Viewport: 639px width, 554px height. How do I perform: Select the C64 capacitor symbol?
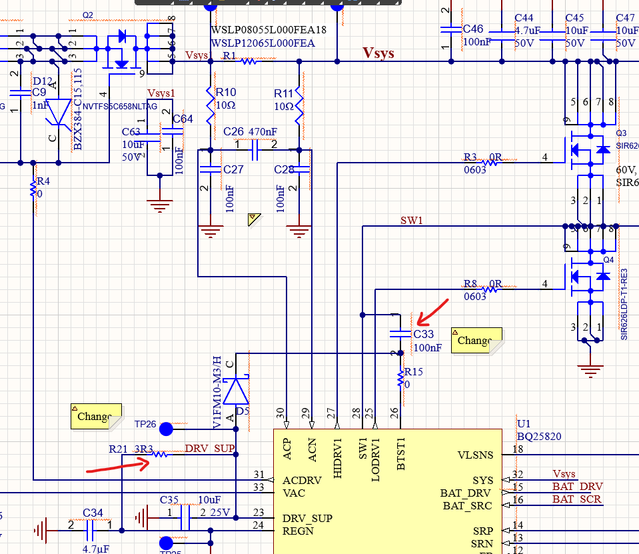pos(172,131)
